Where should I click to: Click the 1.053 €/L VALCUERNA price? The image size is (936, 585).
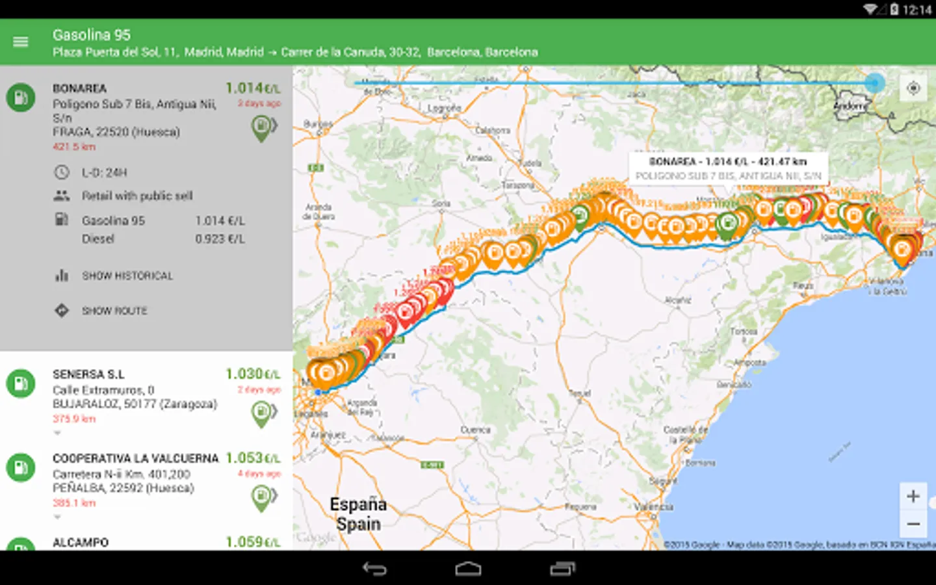(253, 458)
